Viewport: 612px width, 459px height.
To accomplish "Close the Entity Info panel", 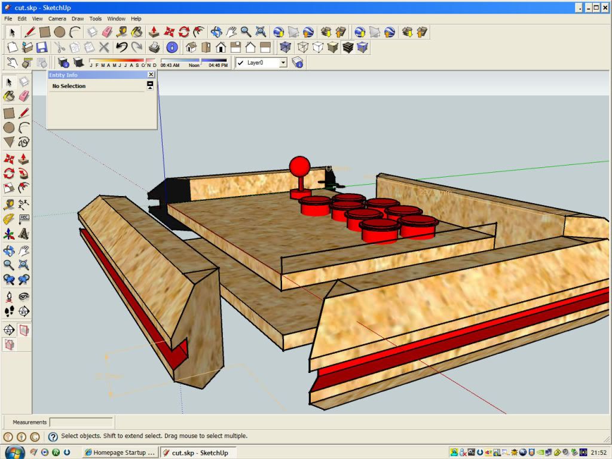I will point(151,75).
